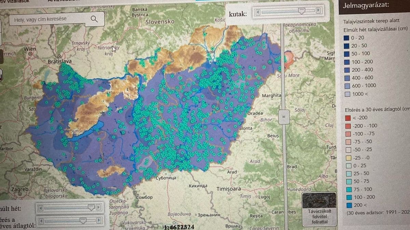410x230 pixels.
Task: Click the vertical map swipe handle
Action: [283, 117]
